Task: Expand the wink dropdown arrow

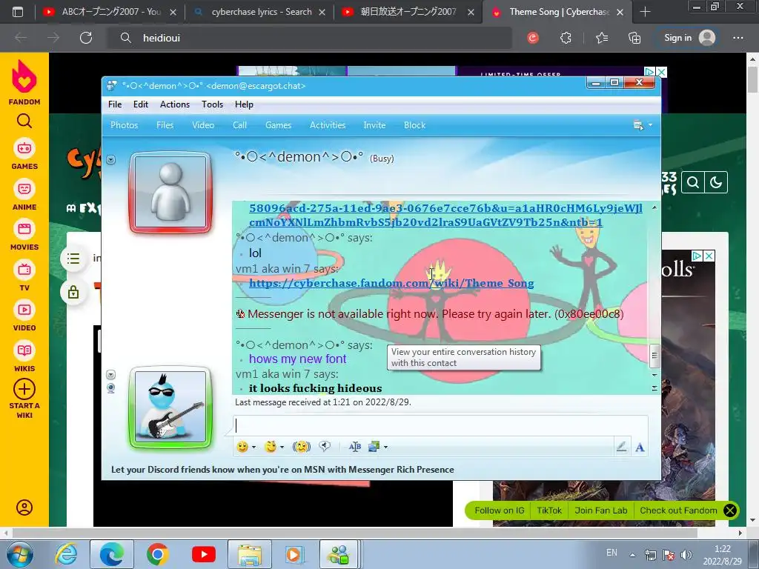Action: pyautogui.click(x=282, y=447)
